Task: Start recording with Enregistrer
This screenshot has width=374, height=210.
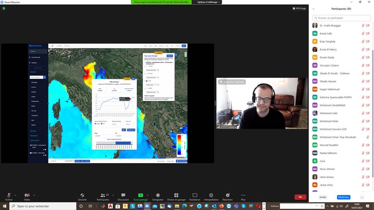Action: tap(158, 197)
